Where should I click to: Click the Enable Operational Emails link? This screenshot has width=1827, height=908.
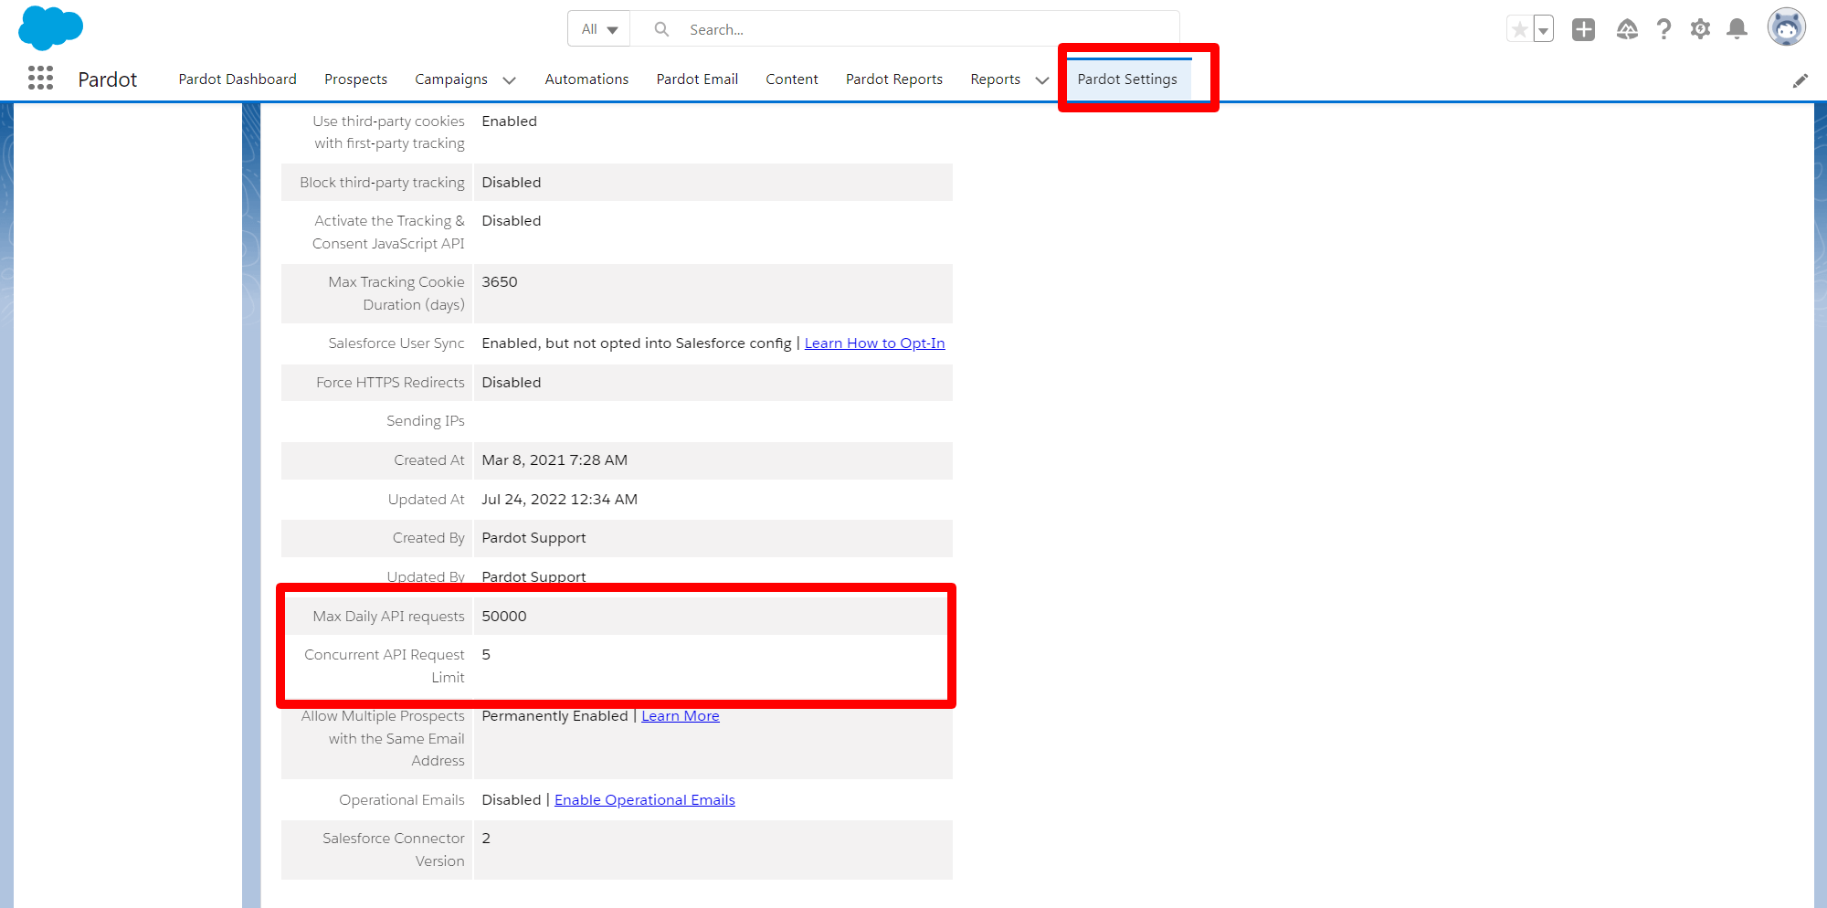coord(644,800)
